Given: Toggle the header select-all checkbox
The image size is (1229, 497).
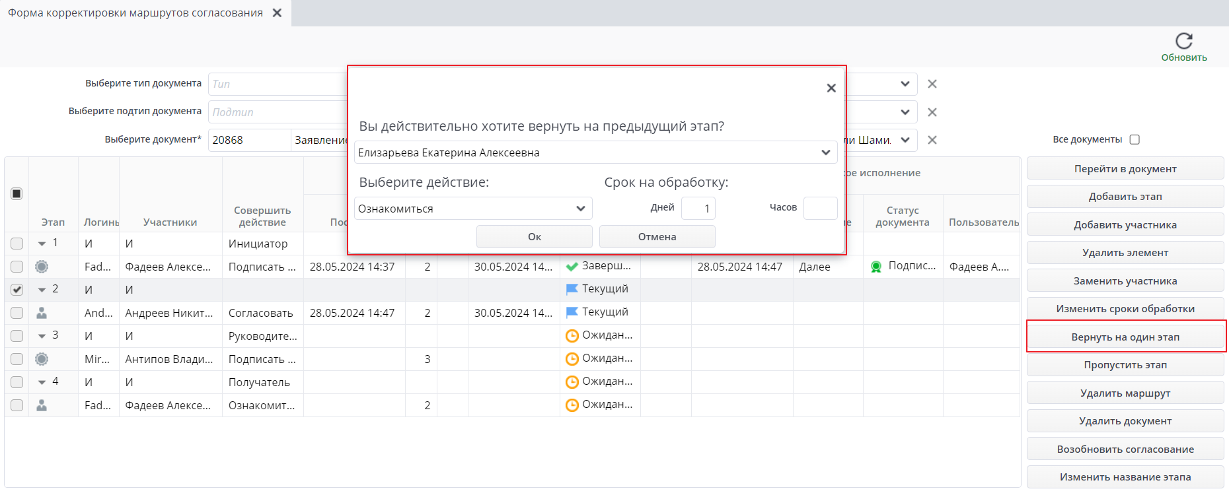Looking at the screenshot, I should (x=17, y=193).
